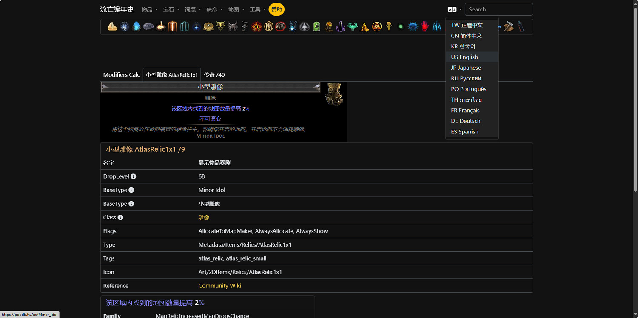The width and height of the screenshot is (638, 318).
Task: Select US English from language list
Action: point(464,57)
